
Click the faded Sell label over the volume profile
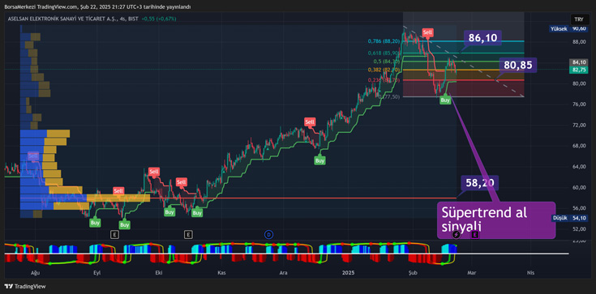coord(33,156)
